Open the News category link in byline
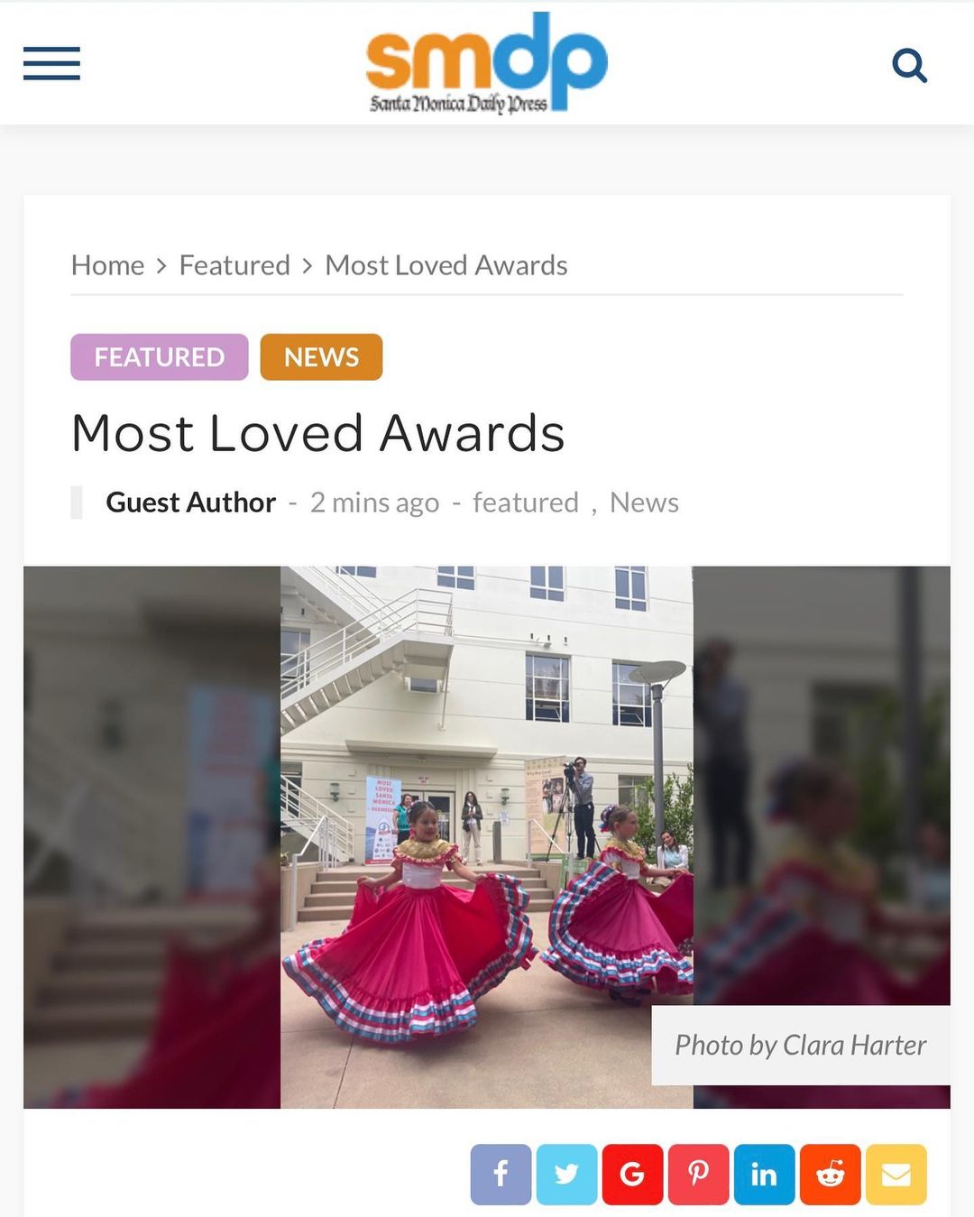This screenshot has width=974, height=1217. tap(644, 502)
